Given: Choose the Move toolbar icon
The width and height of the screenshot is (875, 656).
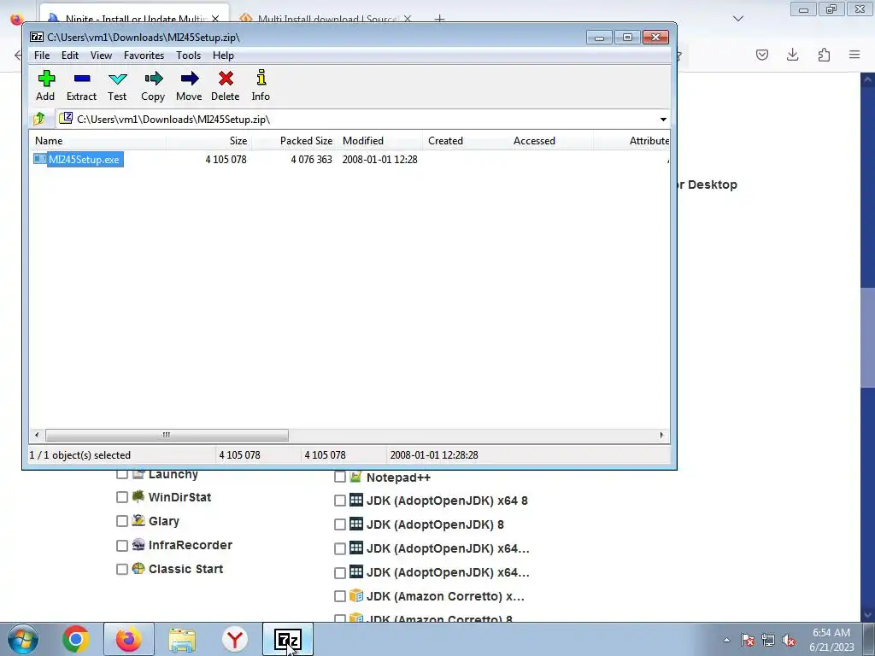Looking at the screenshot, I should (189, 79).
